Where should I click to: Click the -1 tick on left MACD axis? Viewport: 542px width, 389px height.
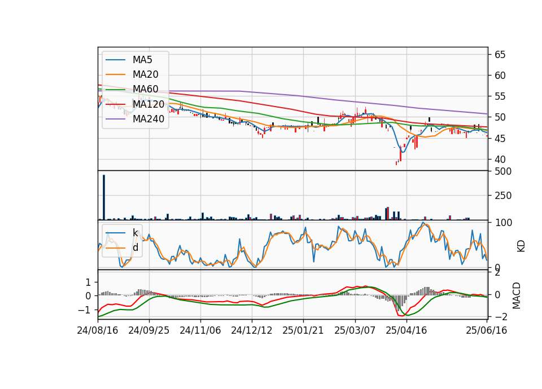[85, 310]
